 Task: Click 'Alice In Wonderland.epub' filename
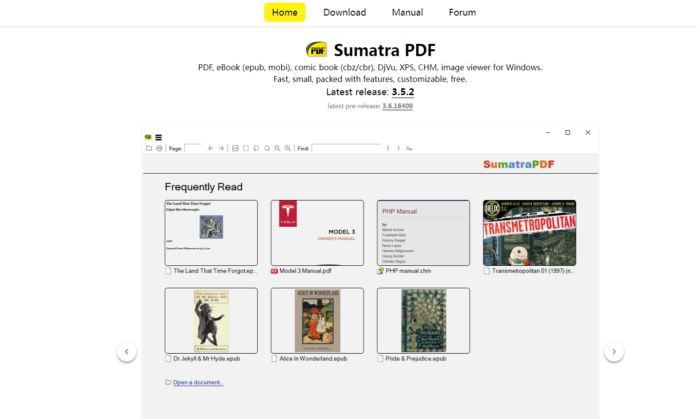click(x=313, y=359)
